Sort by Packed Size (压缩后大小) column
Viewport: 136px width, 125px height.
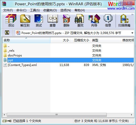click(81, 40)
